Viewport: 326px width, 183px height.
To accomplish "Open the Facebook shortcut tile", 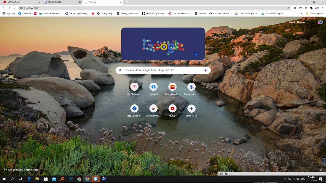I will point(153,89).
